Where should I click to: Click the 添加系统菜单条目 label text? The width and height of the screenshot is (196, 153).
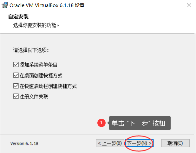[38, 65]
